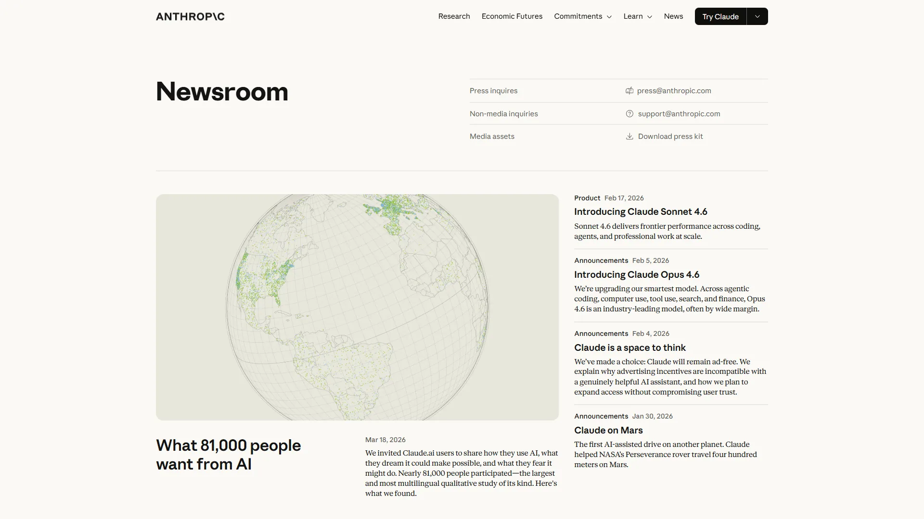Click the Sonnet 4.6 summary text
Image resolution: width=924 pixels, height=519 pixels.
[667, 231]
